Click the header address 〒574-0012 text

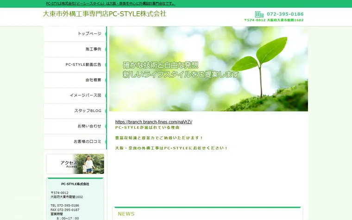(274, 20)
